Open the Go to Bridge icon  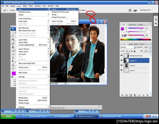pos(135,10)
